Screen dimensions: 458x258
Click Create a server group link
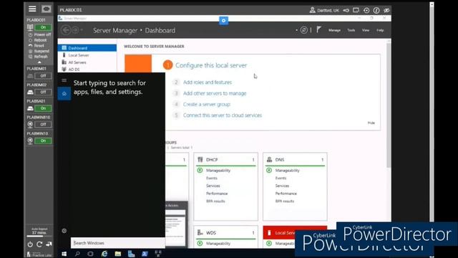click(x=207, y=104)
